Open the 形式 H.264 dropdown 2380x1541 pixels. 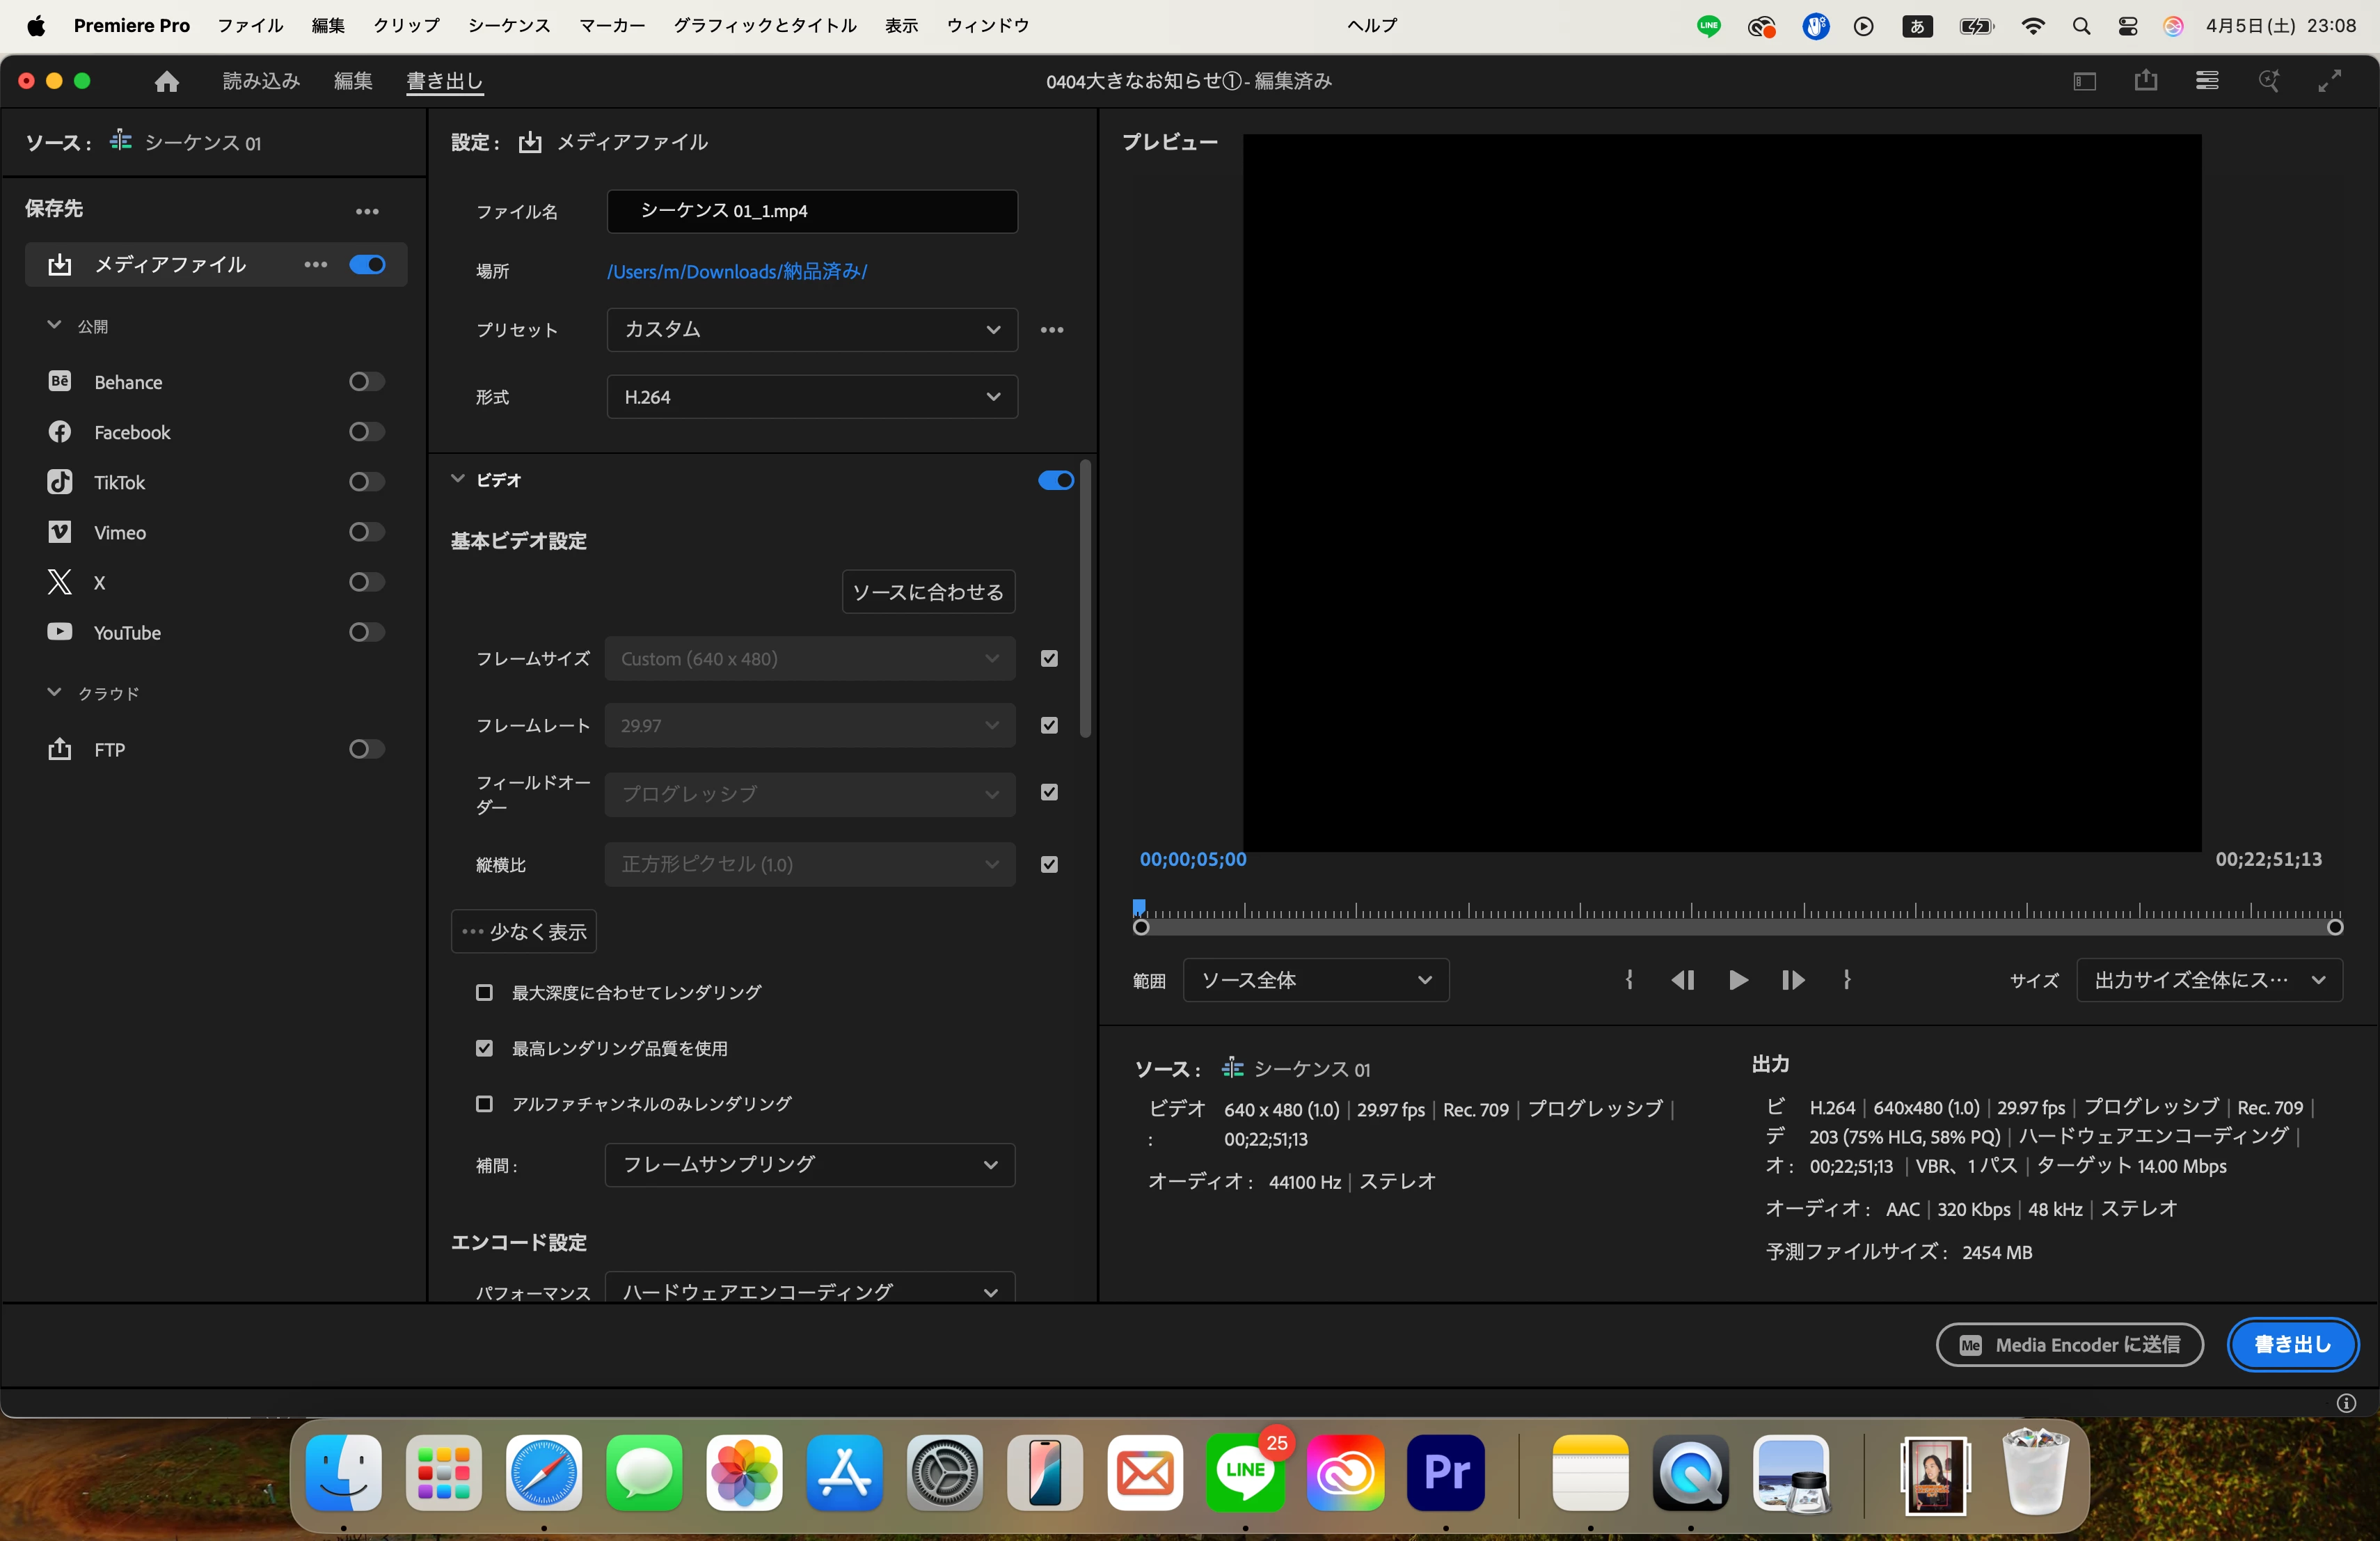click(x=812, y=397)
